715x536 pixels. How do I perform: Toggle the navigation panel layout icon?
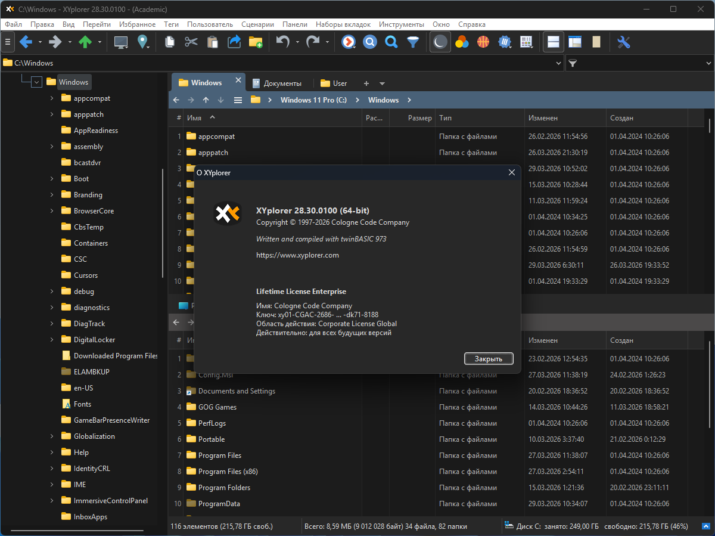pyautogui.click(x=574, y=42)
